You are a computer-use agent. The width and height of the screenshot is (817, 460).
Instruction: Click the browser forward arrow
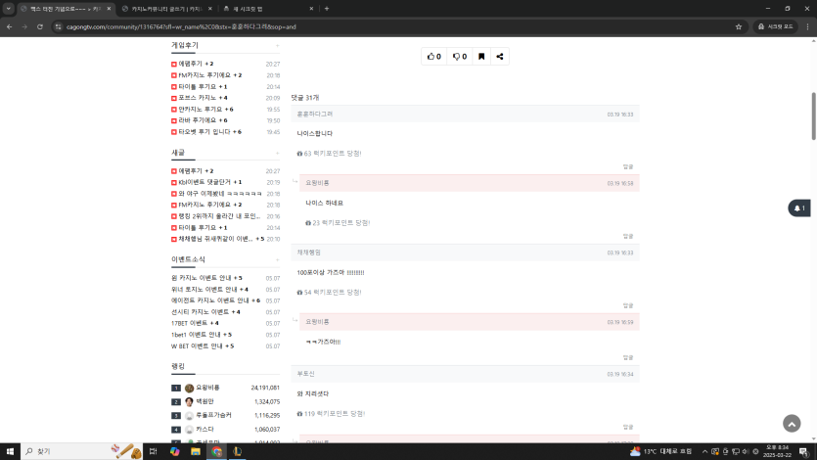(24, 26)
